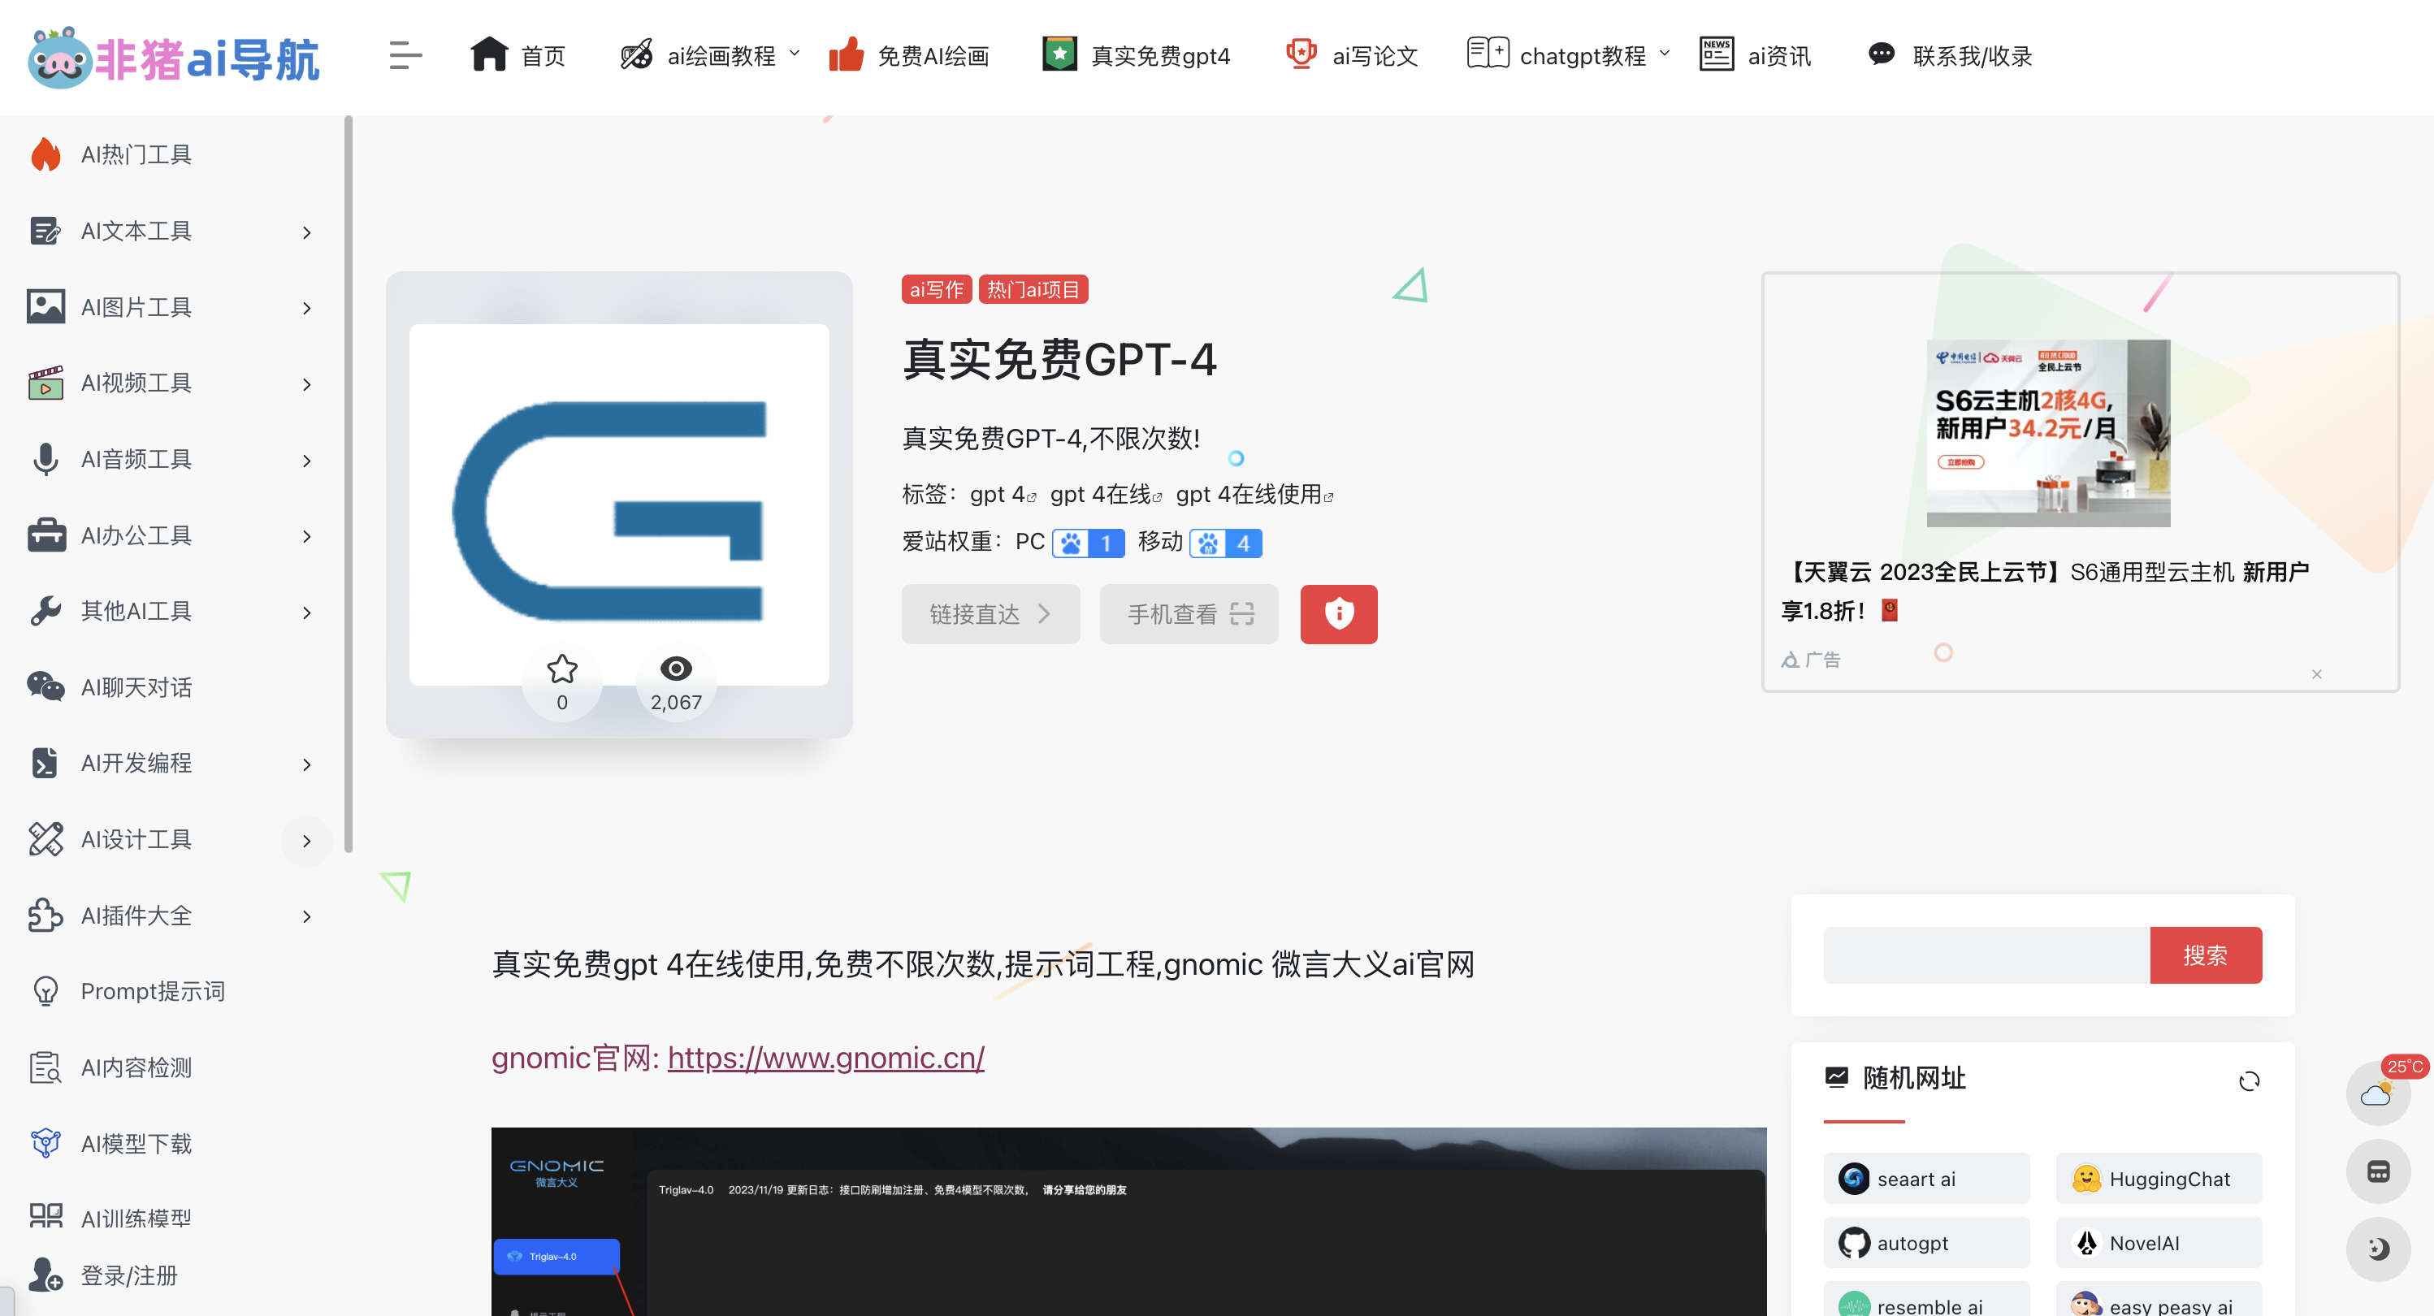The width and height of the screenshot is (2434, 1316).
Task: Click the red shield report button
Action: (1338, 614)
